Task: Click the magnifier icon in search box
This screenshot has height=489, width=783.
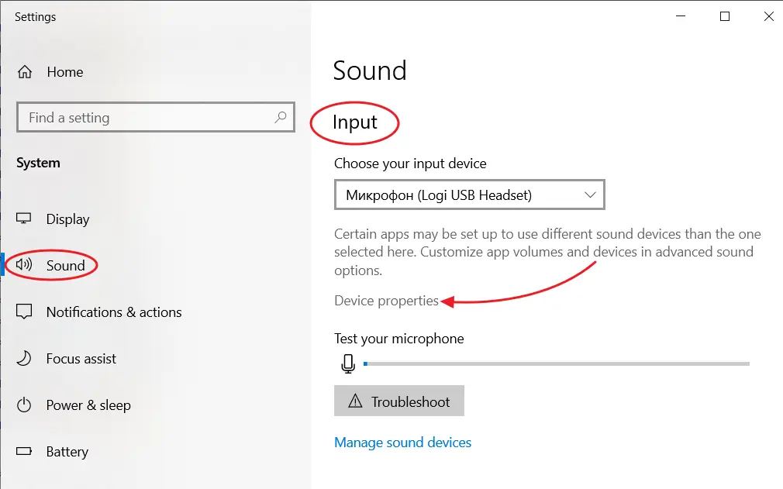Action: (281, 118)
